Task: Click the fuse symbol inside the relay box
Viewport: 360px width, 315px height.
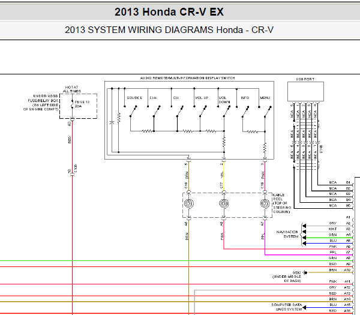Action: point(73,104)
